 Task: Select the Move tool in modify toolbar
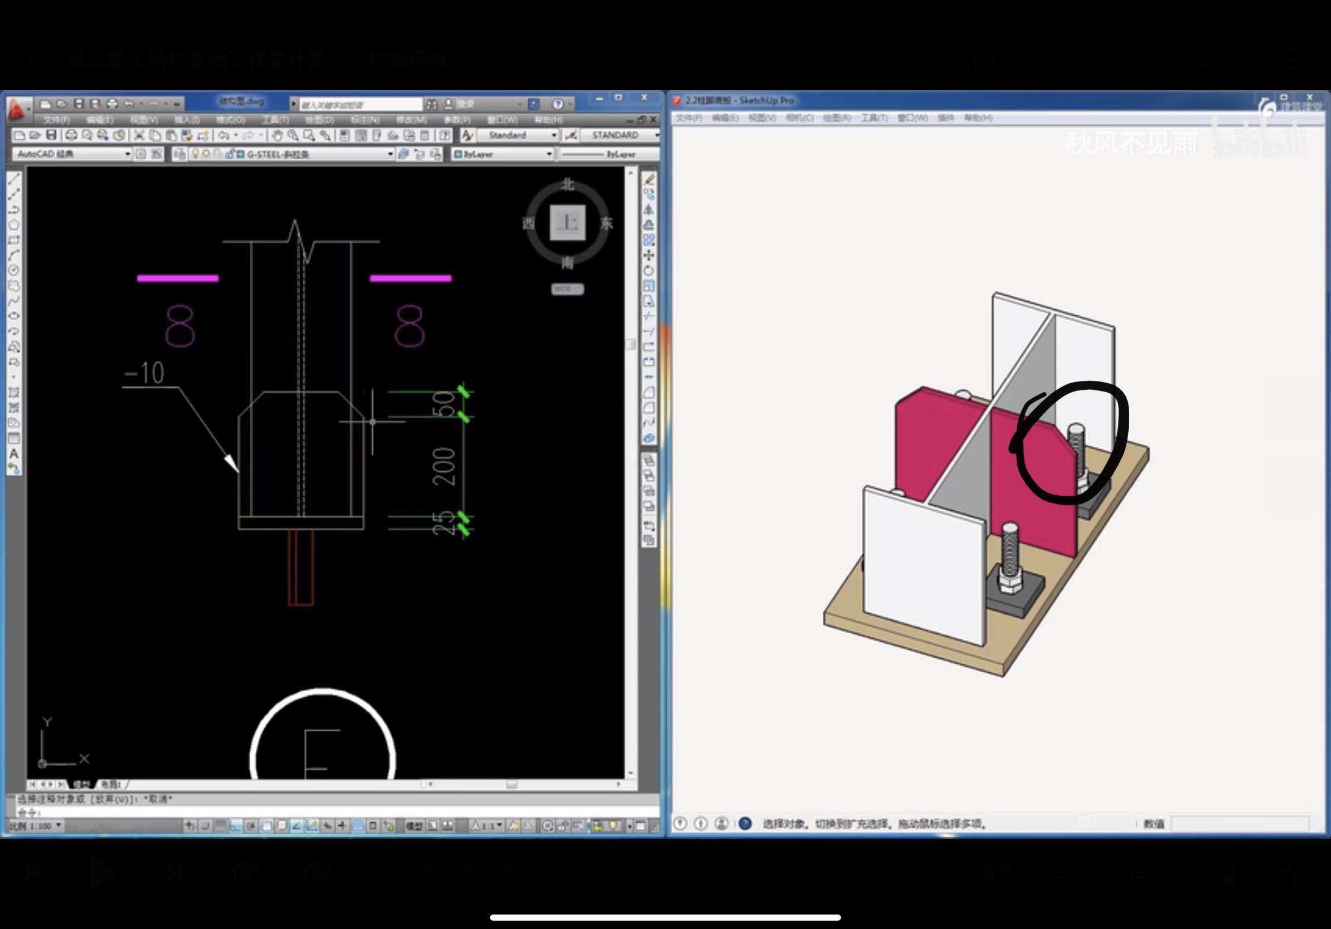(649, 255)
